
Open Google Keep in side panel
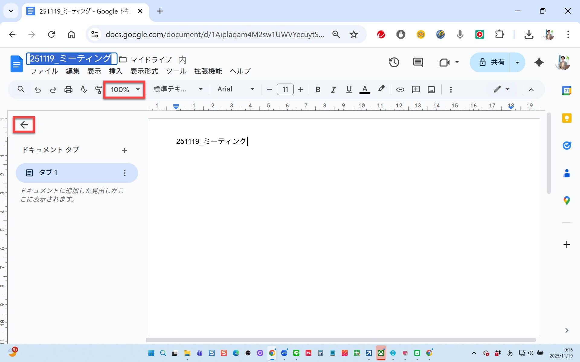point(567,118)
